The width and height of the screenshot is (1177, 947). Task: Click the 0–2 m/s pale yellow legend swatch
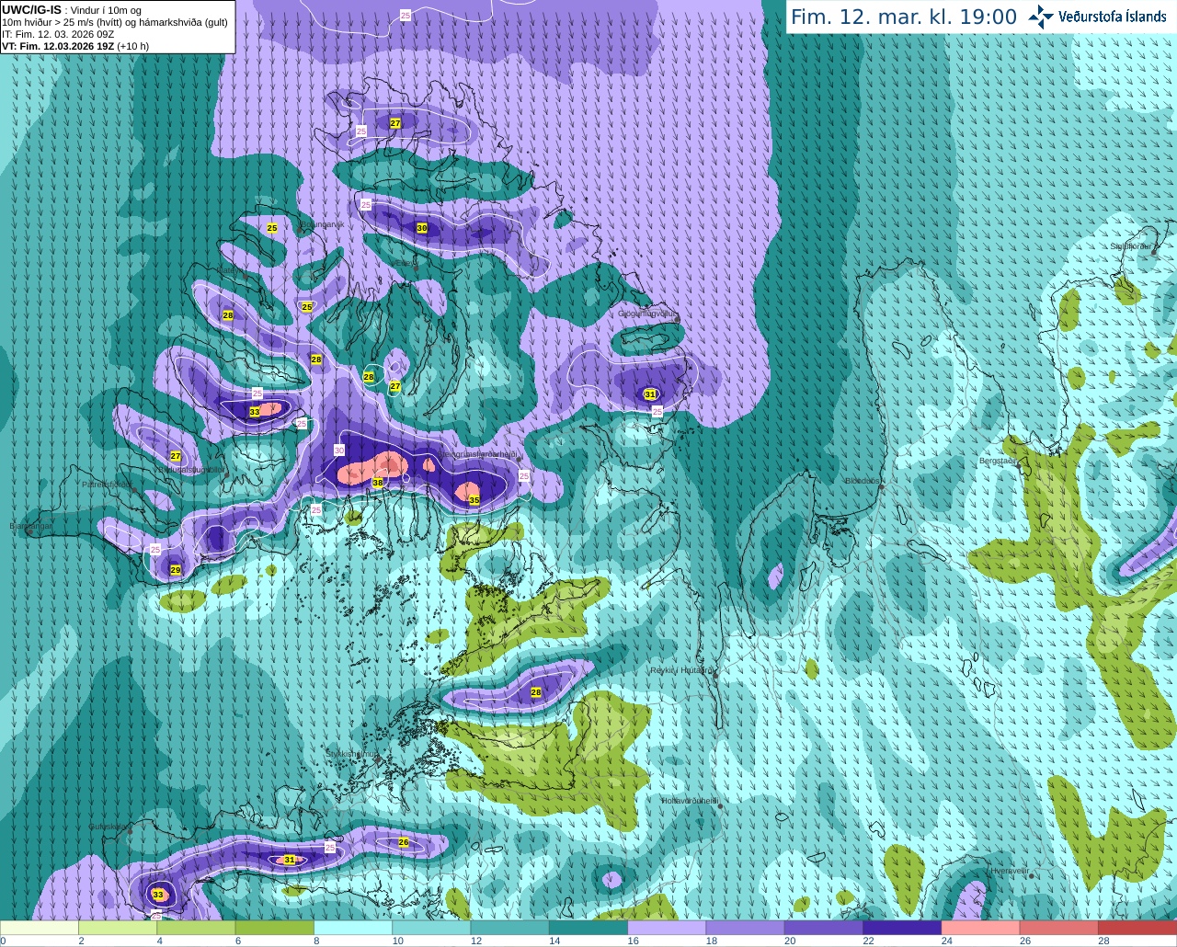40,928
